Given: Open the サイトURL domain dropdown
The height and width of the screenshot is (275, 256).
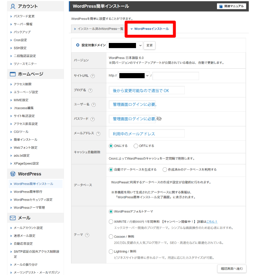Looking at the screenshot, I should click(x=134, y=76).
